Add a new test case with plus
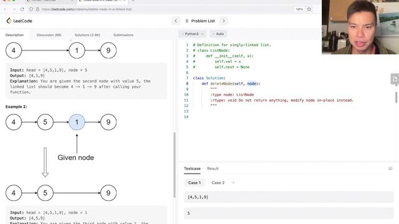 click(x=233, y=182)
